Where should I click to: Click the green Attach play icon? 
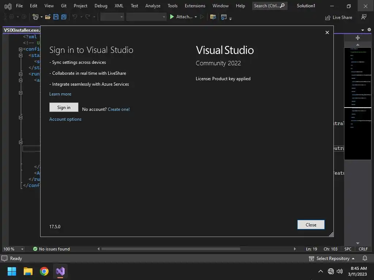click(172, 17)
